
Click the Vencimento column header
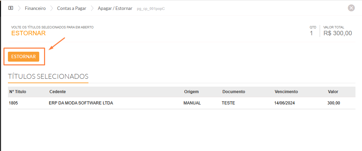pyautogui.click(x=286, y=92)
